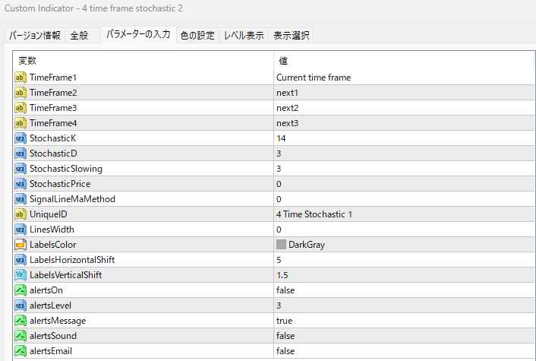Click the color icon beside LabelsColor
Viewport: 536px width, 361px height.
tap(20, 245)
